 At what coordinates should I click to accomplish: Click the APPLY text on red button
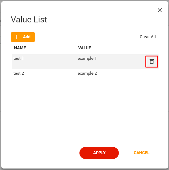pyautogui.click(x=99, y=153)
